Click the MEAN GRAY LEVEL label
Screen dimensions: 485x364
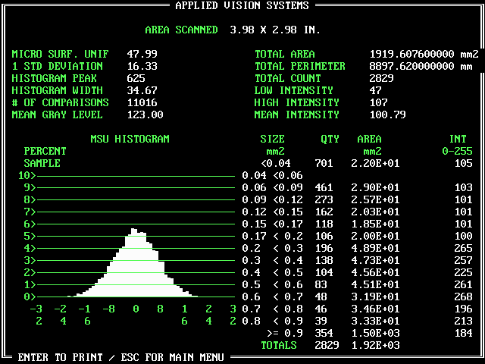[x=58, y=115]
